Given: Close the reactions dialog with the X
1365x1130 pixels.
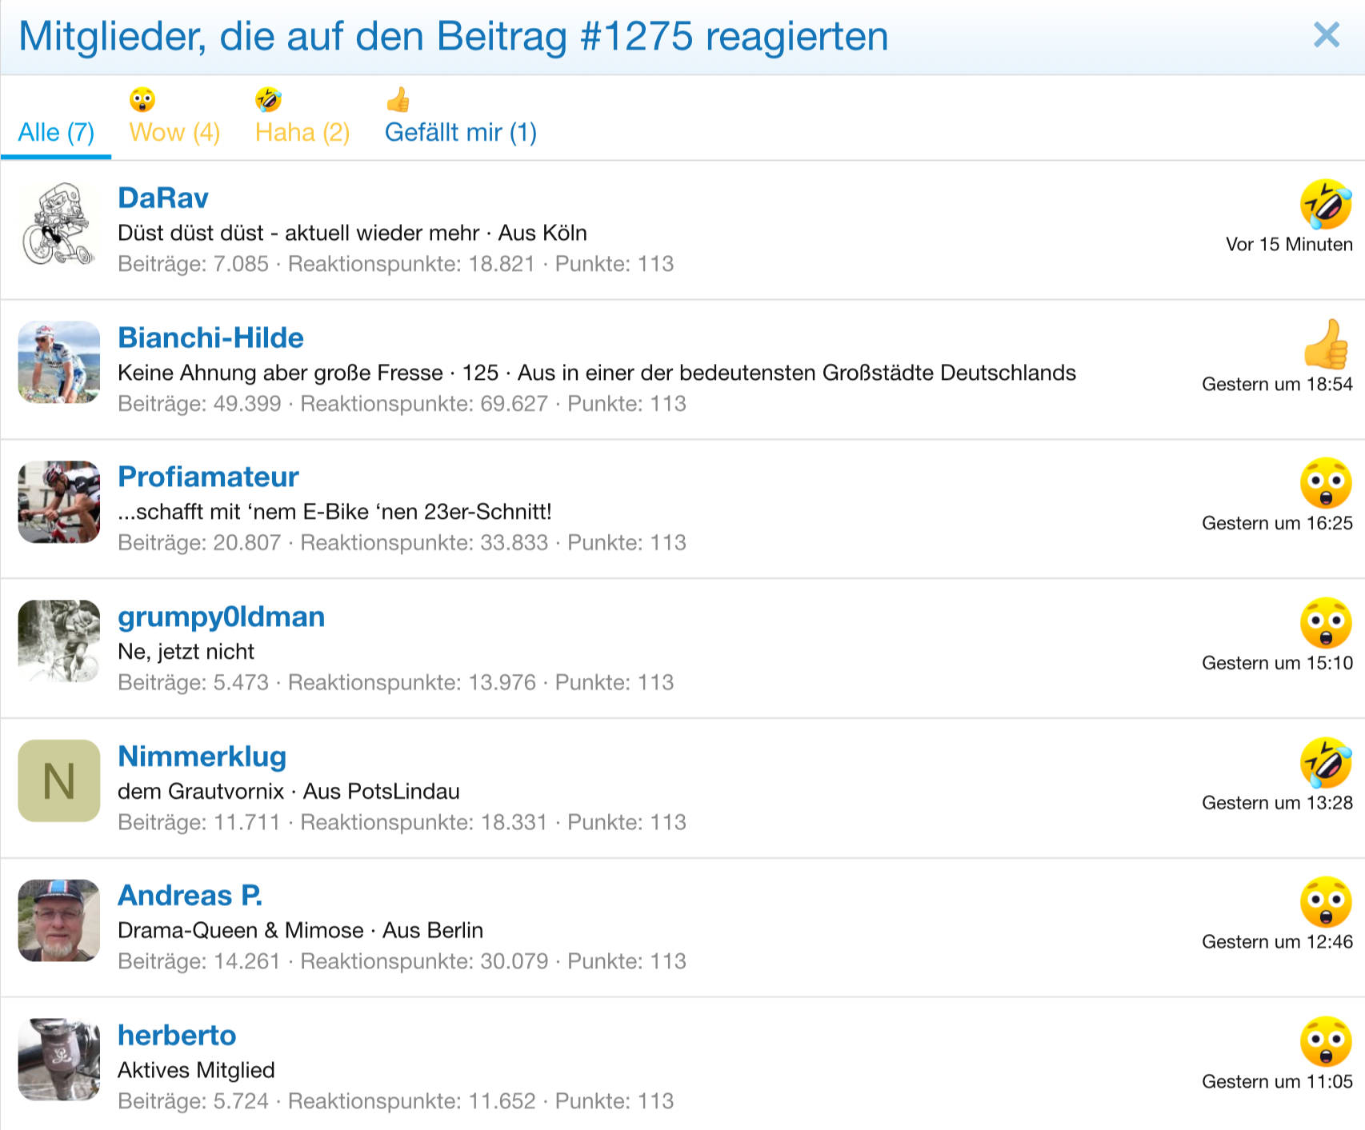Looking at the screenshot, I should tap(1326, 35).
